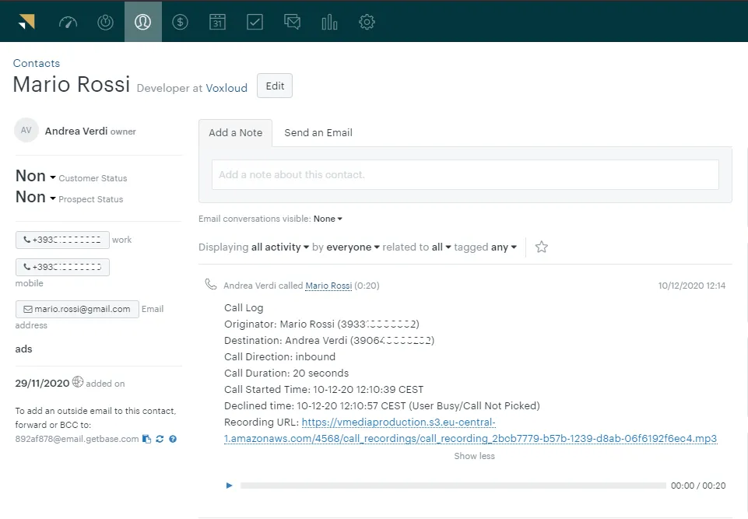Focus the Add a note input field
This screenshot has height=519, width=748.
pos(465,174)
